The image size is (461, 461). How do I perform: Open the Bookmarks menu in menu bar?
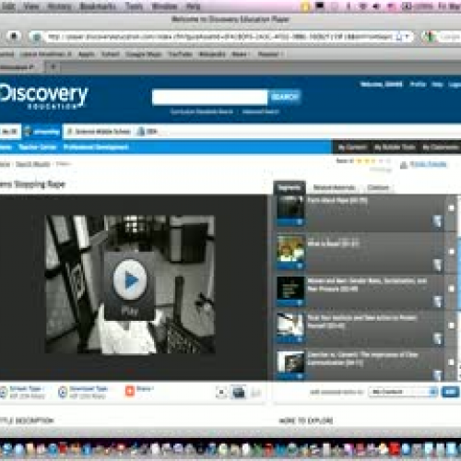pyautogui.click(x=98, y=6)
